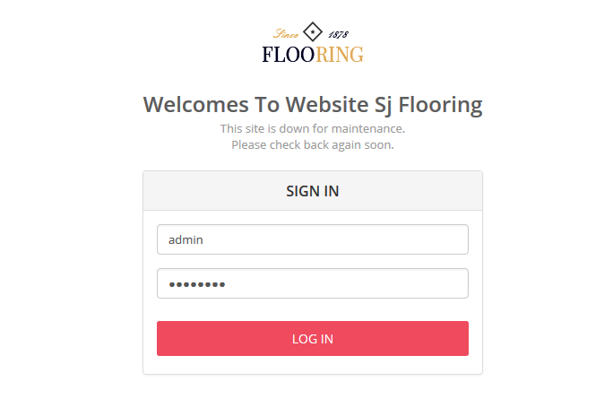Click the word "Welcomes" in the heading
The height and width of the screenshot is (399, 613).
pyautogui.click(x=196, y=105)
